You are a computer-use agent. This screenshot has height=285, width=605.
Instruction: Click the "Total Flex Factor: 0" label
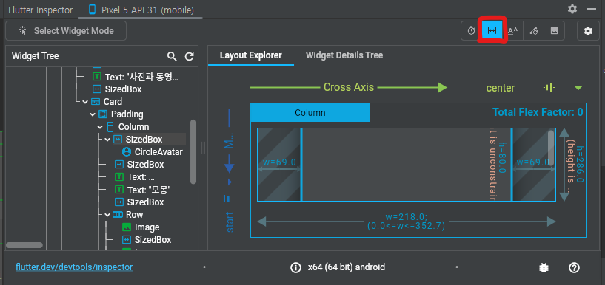[x=538, y=112]
